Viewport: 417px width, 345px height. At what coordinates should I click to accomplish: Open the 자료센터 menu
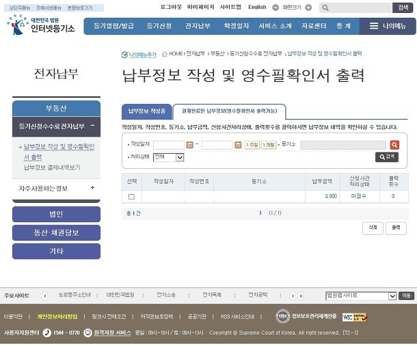tap(314, 26)
